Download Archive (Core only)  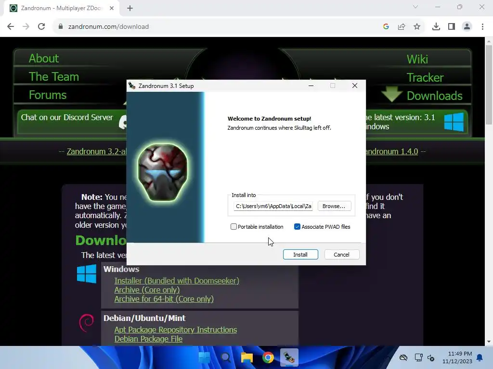coord(147,290)
